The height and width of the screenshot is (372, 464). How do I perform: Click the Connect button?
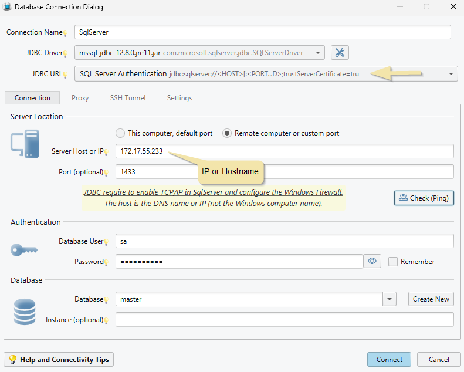[x=390, y=360]
